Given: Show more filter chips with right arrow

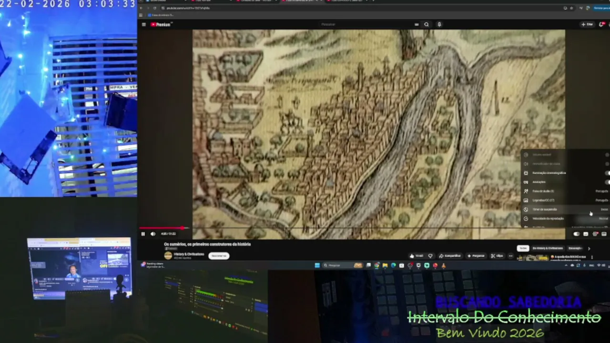Looking at the screenshot, I should [x=589, y=248].
